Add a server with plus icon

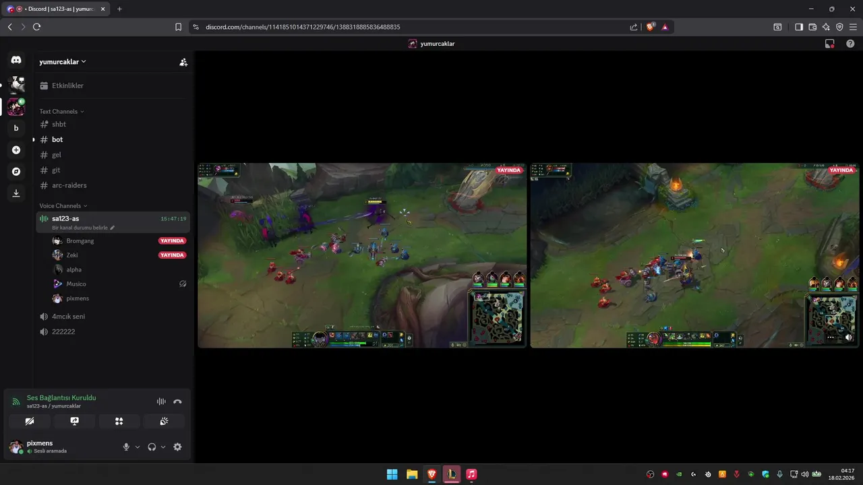click(16, 150)
